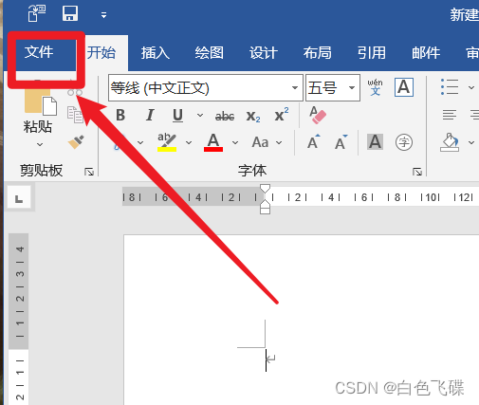479x405 pixels.
Task: Expand the highlight color dropdown arrow
Action: pos(189,143)
